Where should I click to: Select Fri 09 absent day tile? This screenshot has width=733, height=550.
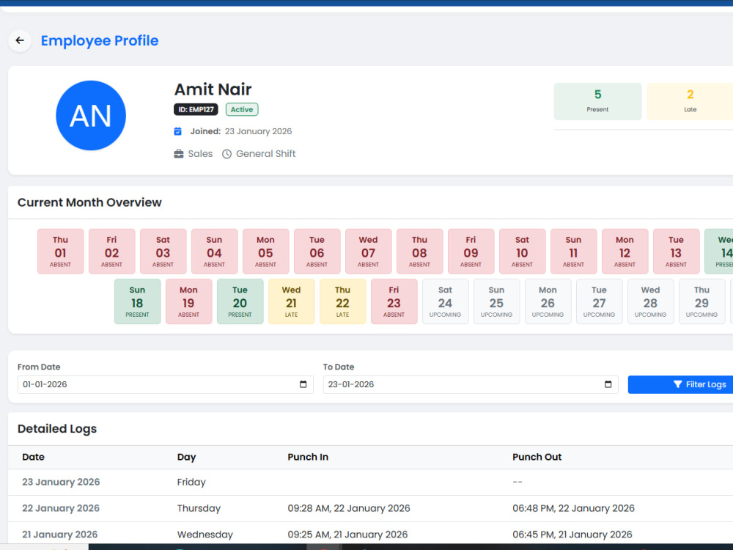pos(471,251)
